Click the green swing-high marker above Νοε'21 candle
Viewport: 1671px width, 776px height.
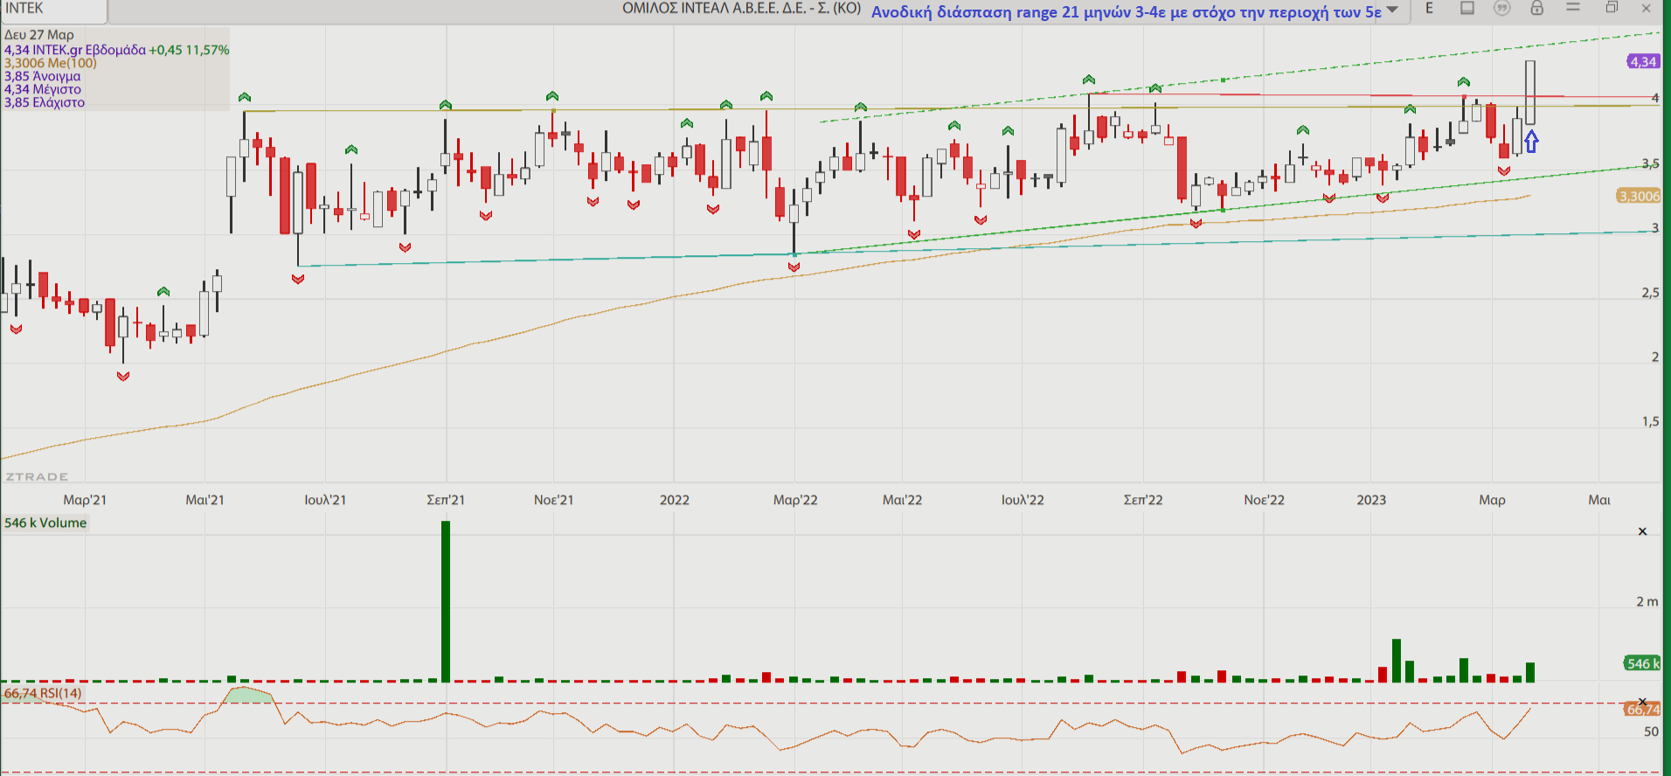[x=552, y=96]
